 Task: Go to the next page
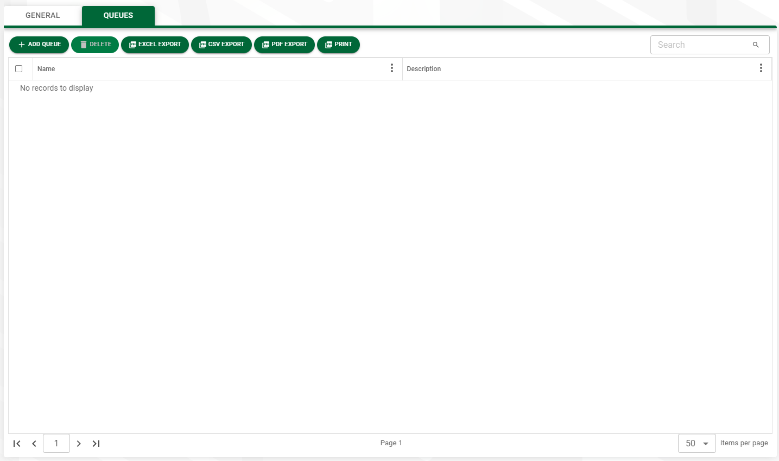[79, 444]
